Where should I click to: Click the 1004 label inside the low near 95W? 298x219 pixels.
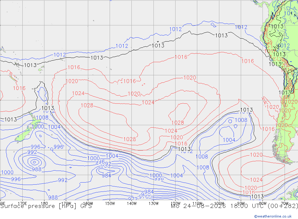pos(229,140)
